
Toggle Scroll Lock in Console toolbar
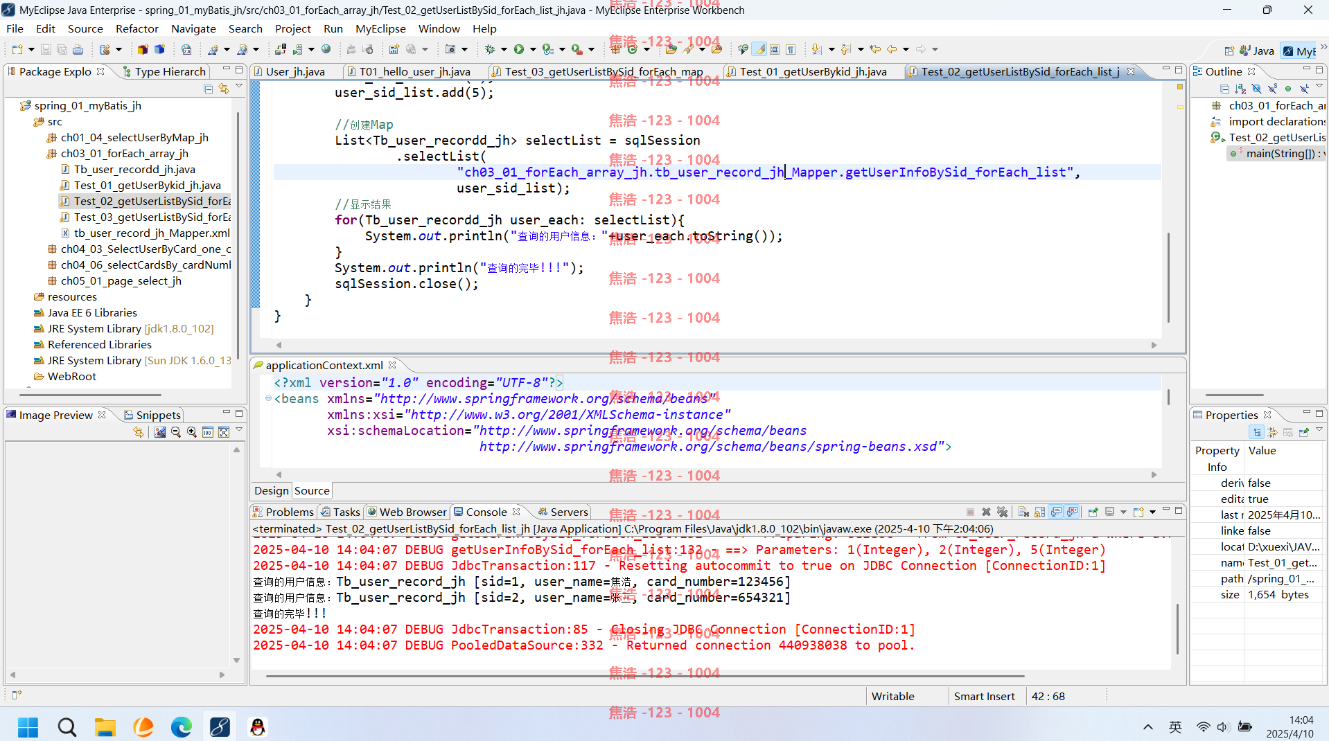[x=1039, y=512]
